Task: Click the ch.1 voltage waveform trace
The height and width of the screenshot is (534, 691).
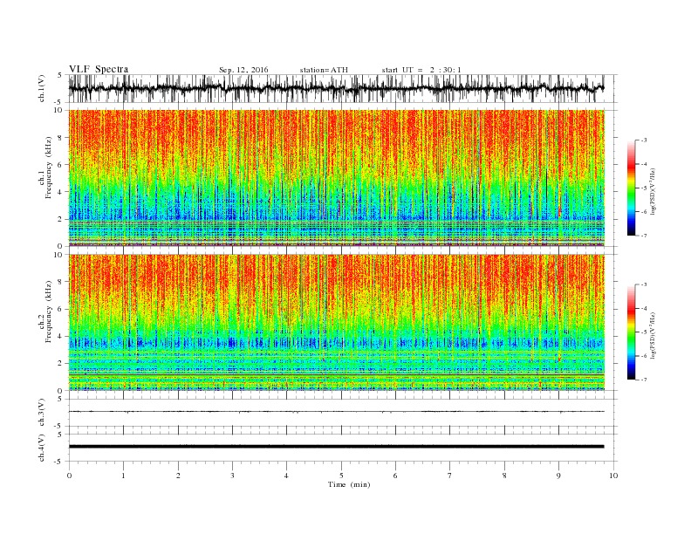Action: click(x=336, y=88)
